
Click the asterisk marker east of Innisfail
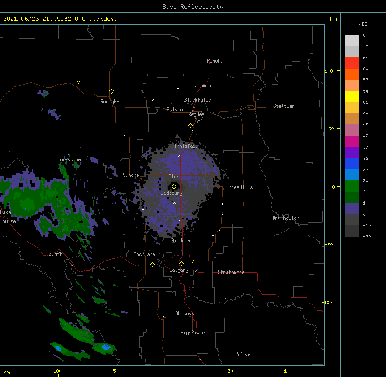(x=225, y=136)
